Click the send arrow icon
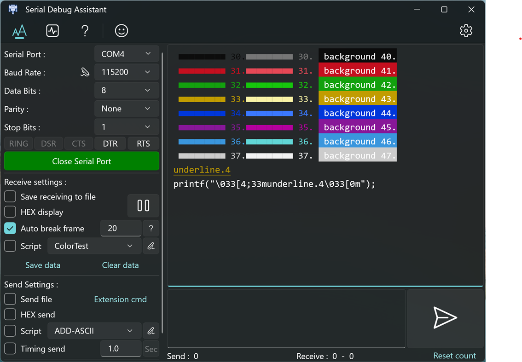Viewport: 522px width, 362px height. click(445, 318)
